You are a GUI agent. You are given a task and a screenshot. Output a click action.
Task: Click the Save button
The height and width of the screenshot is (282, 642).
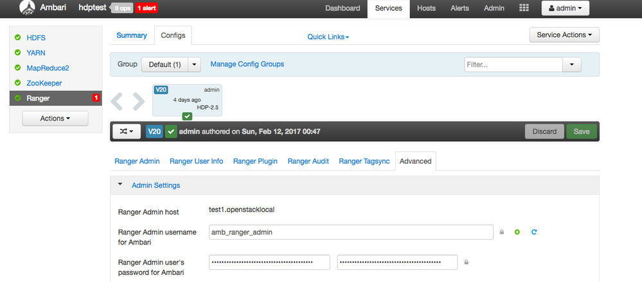[x=581, y=131]
